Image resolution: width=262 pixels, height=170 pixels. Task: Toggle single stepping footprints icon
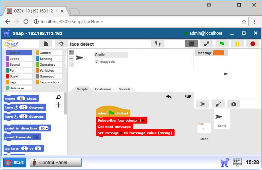coord(158,44)
